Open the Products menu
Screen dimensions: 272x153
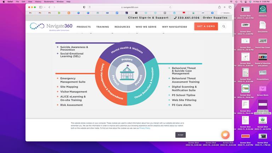click(x=84, y=27)
